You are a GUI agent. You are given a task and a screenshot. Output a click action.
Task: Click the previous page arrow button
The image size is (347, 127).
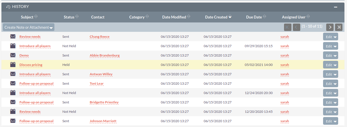click(x=297, y=27)
